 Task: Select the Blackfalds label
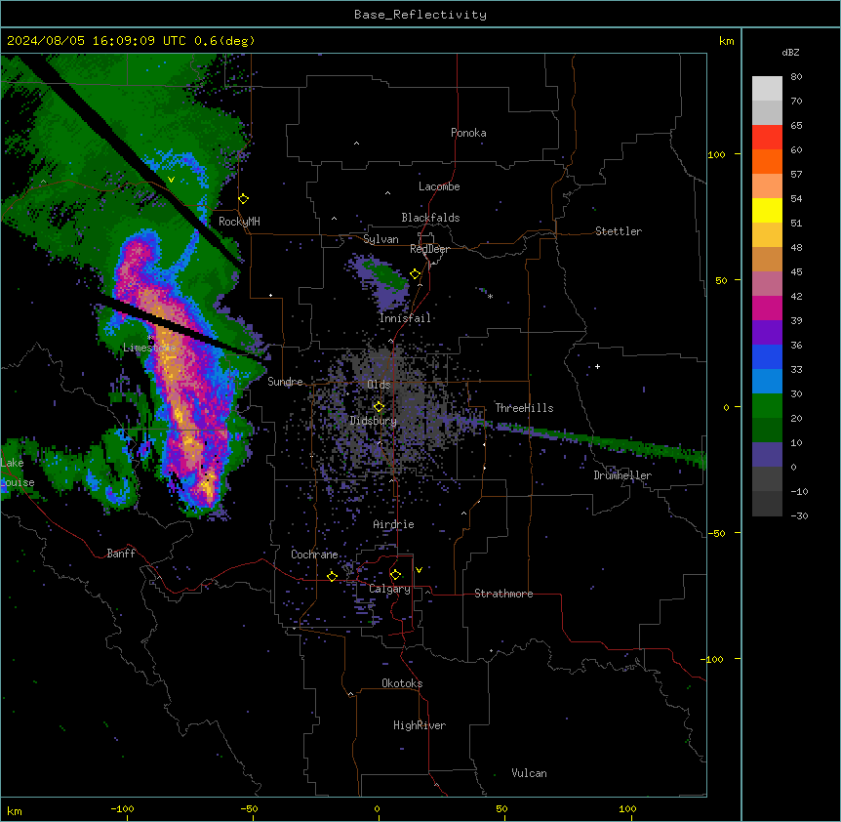[x=430, y=218]
